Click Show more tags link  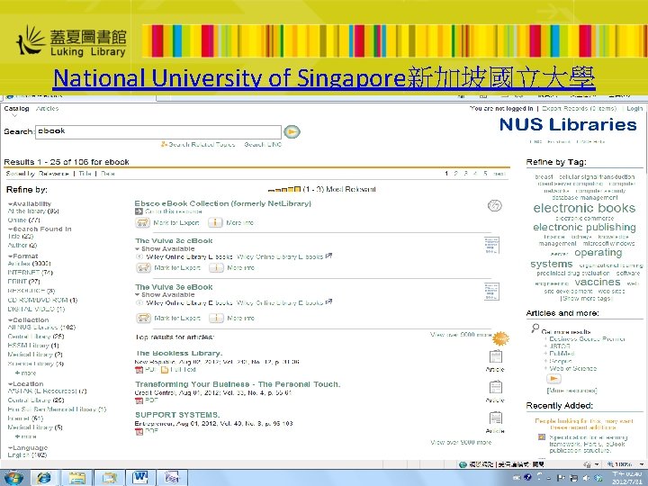[x=586, y=299]
